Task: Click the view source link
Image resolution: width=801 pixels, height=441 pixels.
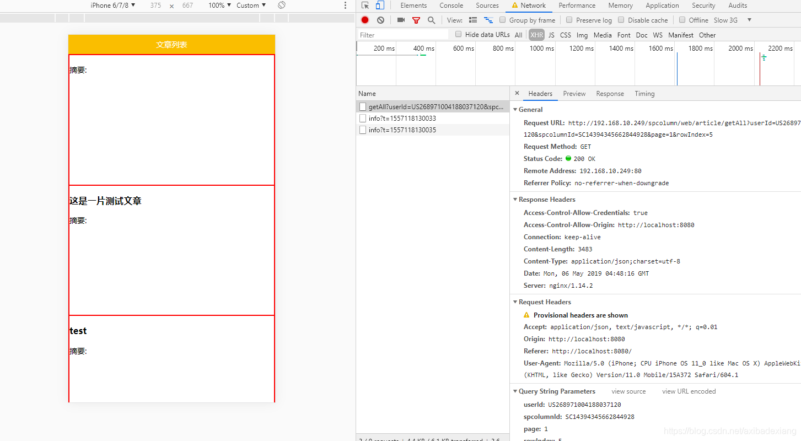Action: (x=628, y=391)
